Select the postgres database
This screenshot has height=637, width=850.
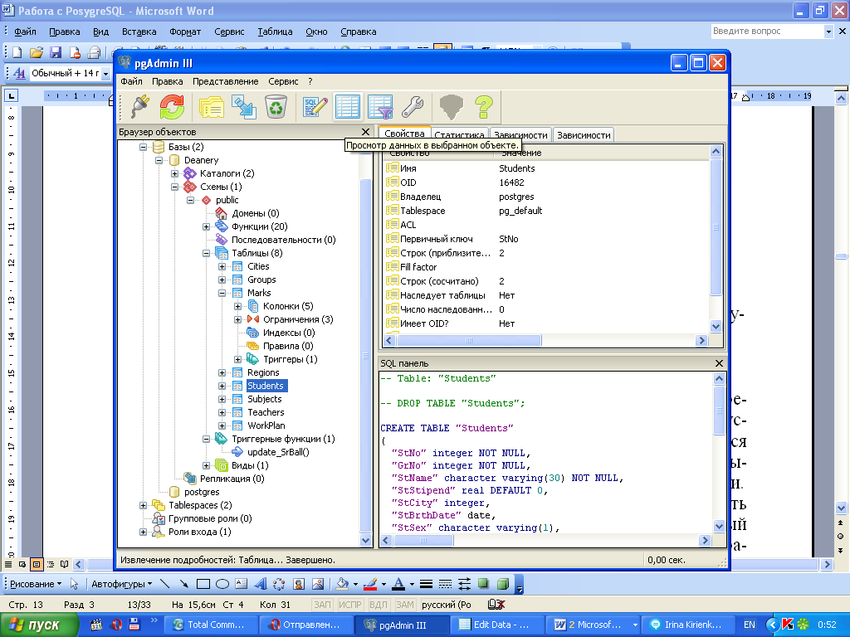click(202, 492)
